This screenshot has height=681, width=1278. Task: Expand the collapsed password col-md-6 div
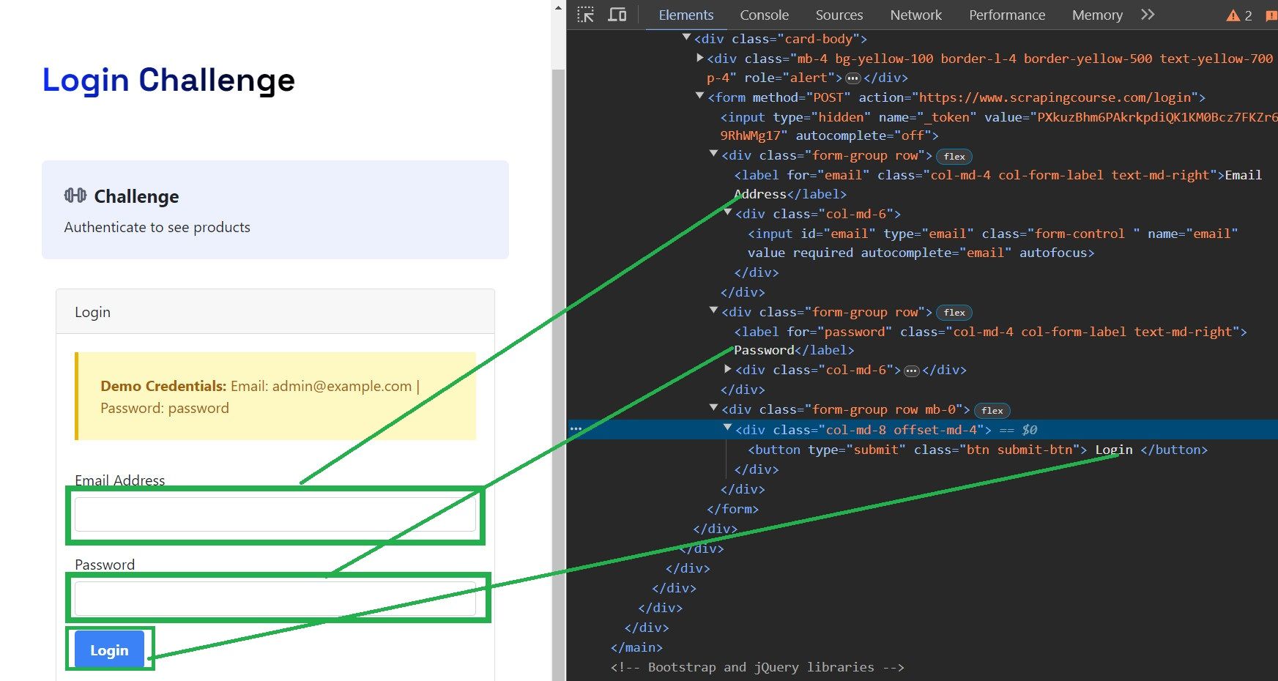click(727, 369)
